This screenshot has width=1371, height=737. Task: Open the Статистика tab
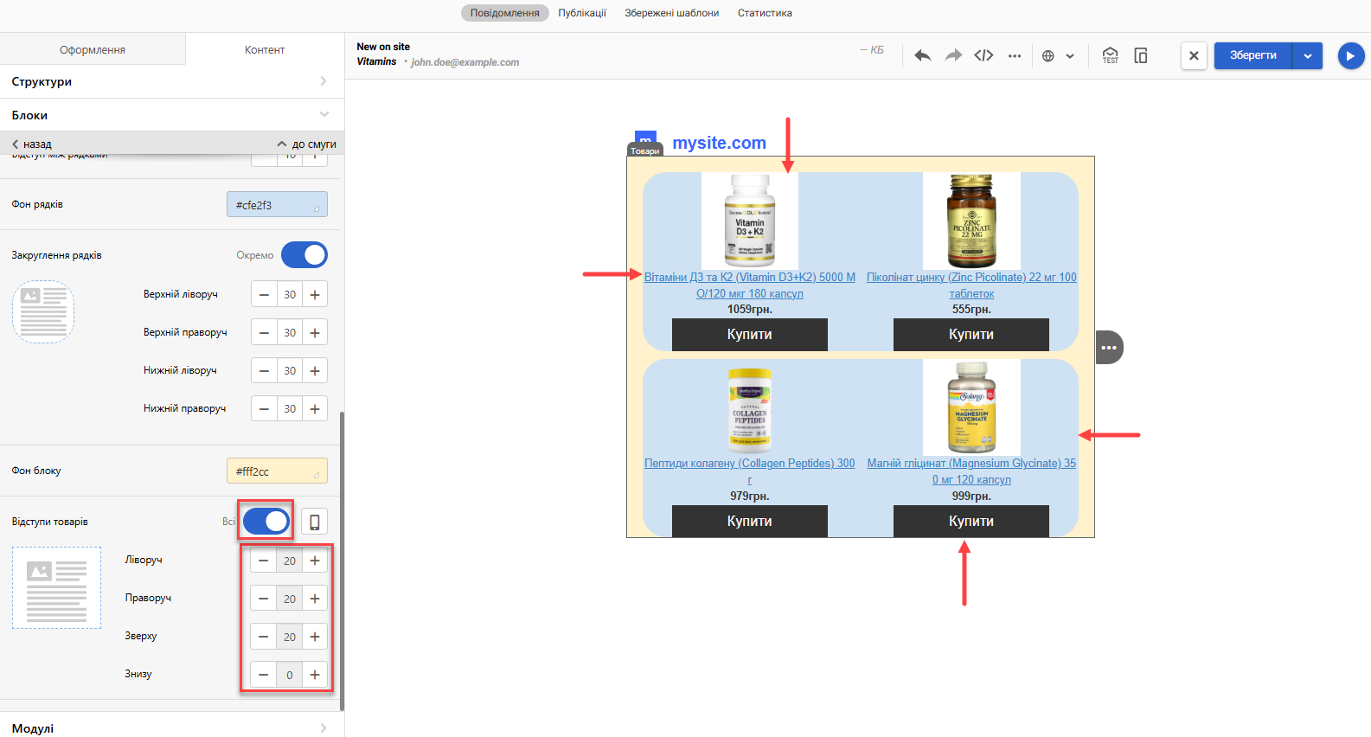765,13
